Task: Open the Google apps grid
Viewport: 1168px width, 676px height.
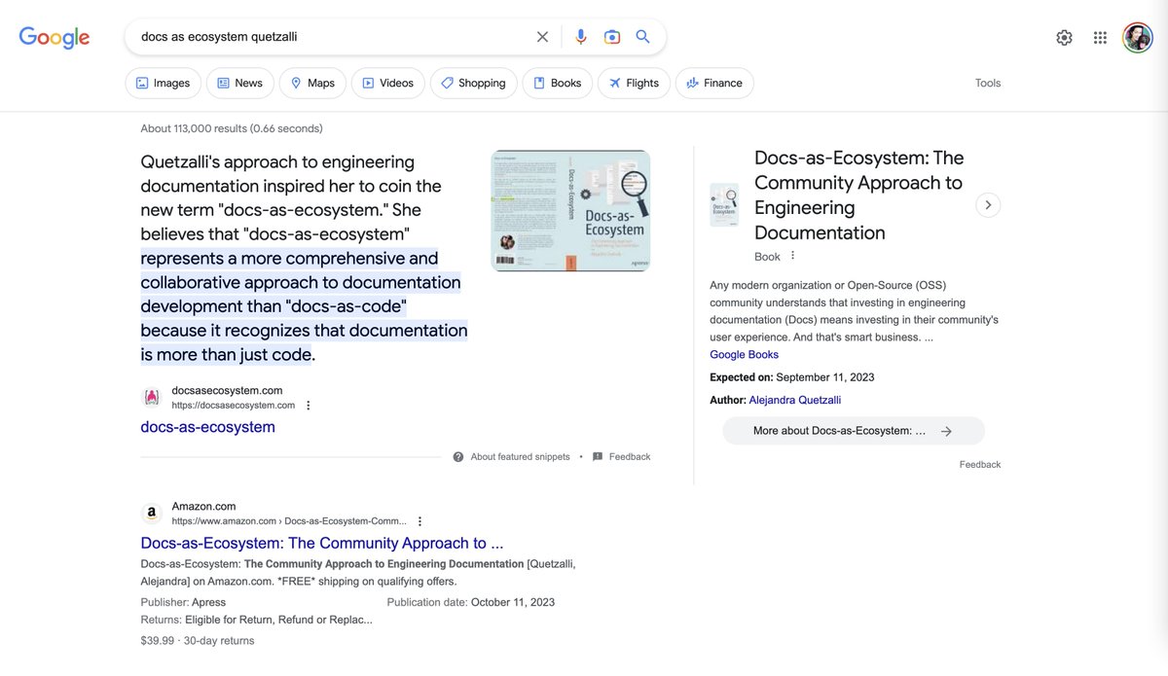Action: 1100,38
